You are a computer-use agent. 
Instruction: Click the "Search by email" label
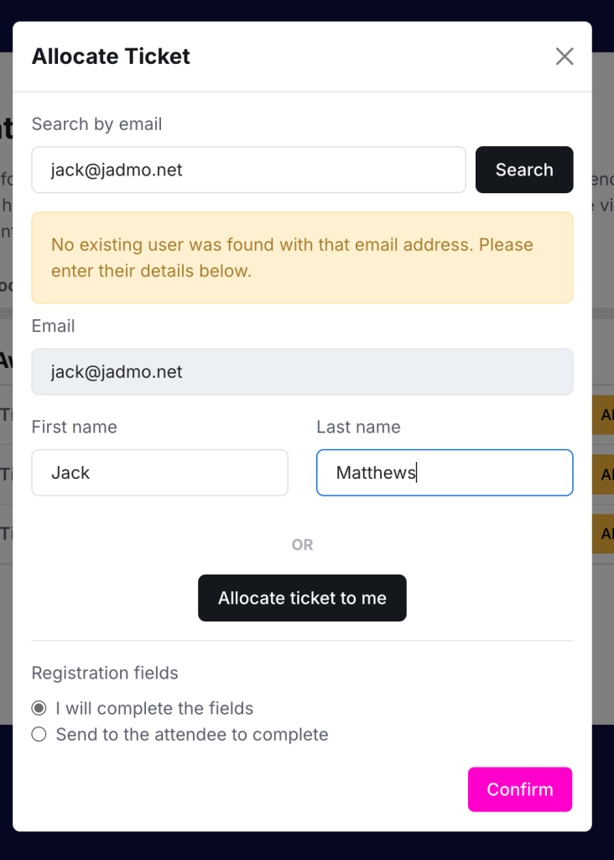(x=96, y=124)
